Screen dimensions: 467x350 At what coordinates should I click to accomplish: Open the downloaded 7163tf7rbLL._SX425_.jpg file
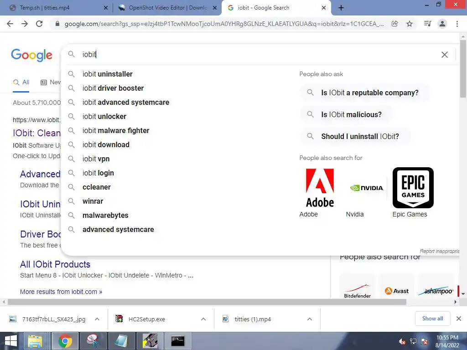[54, 319]
